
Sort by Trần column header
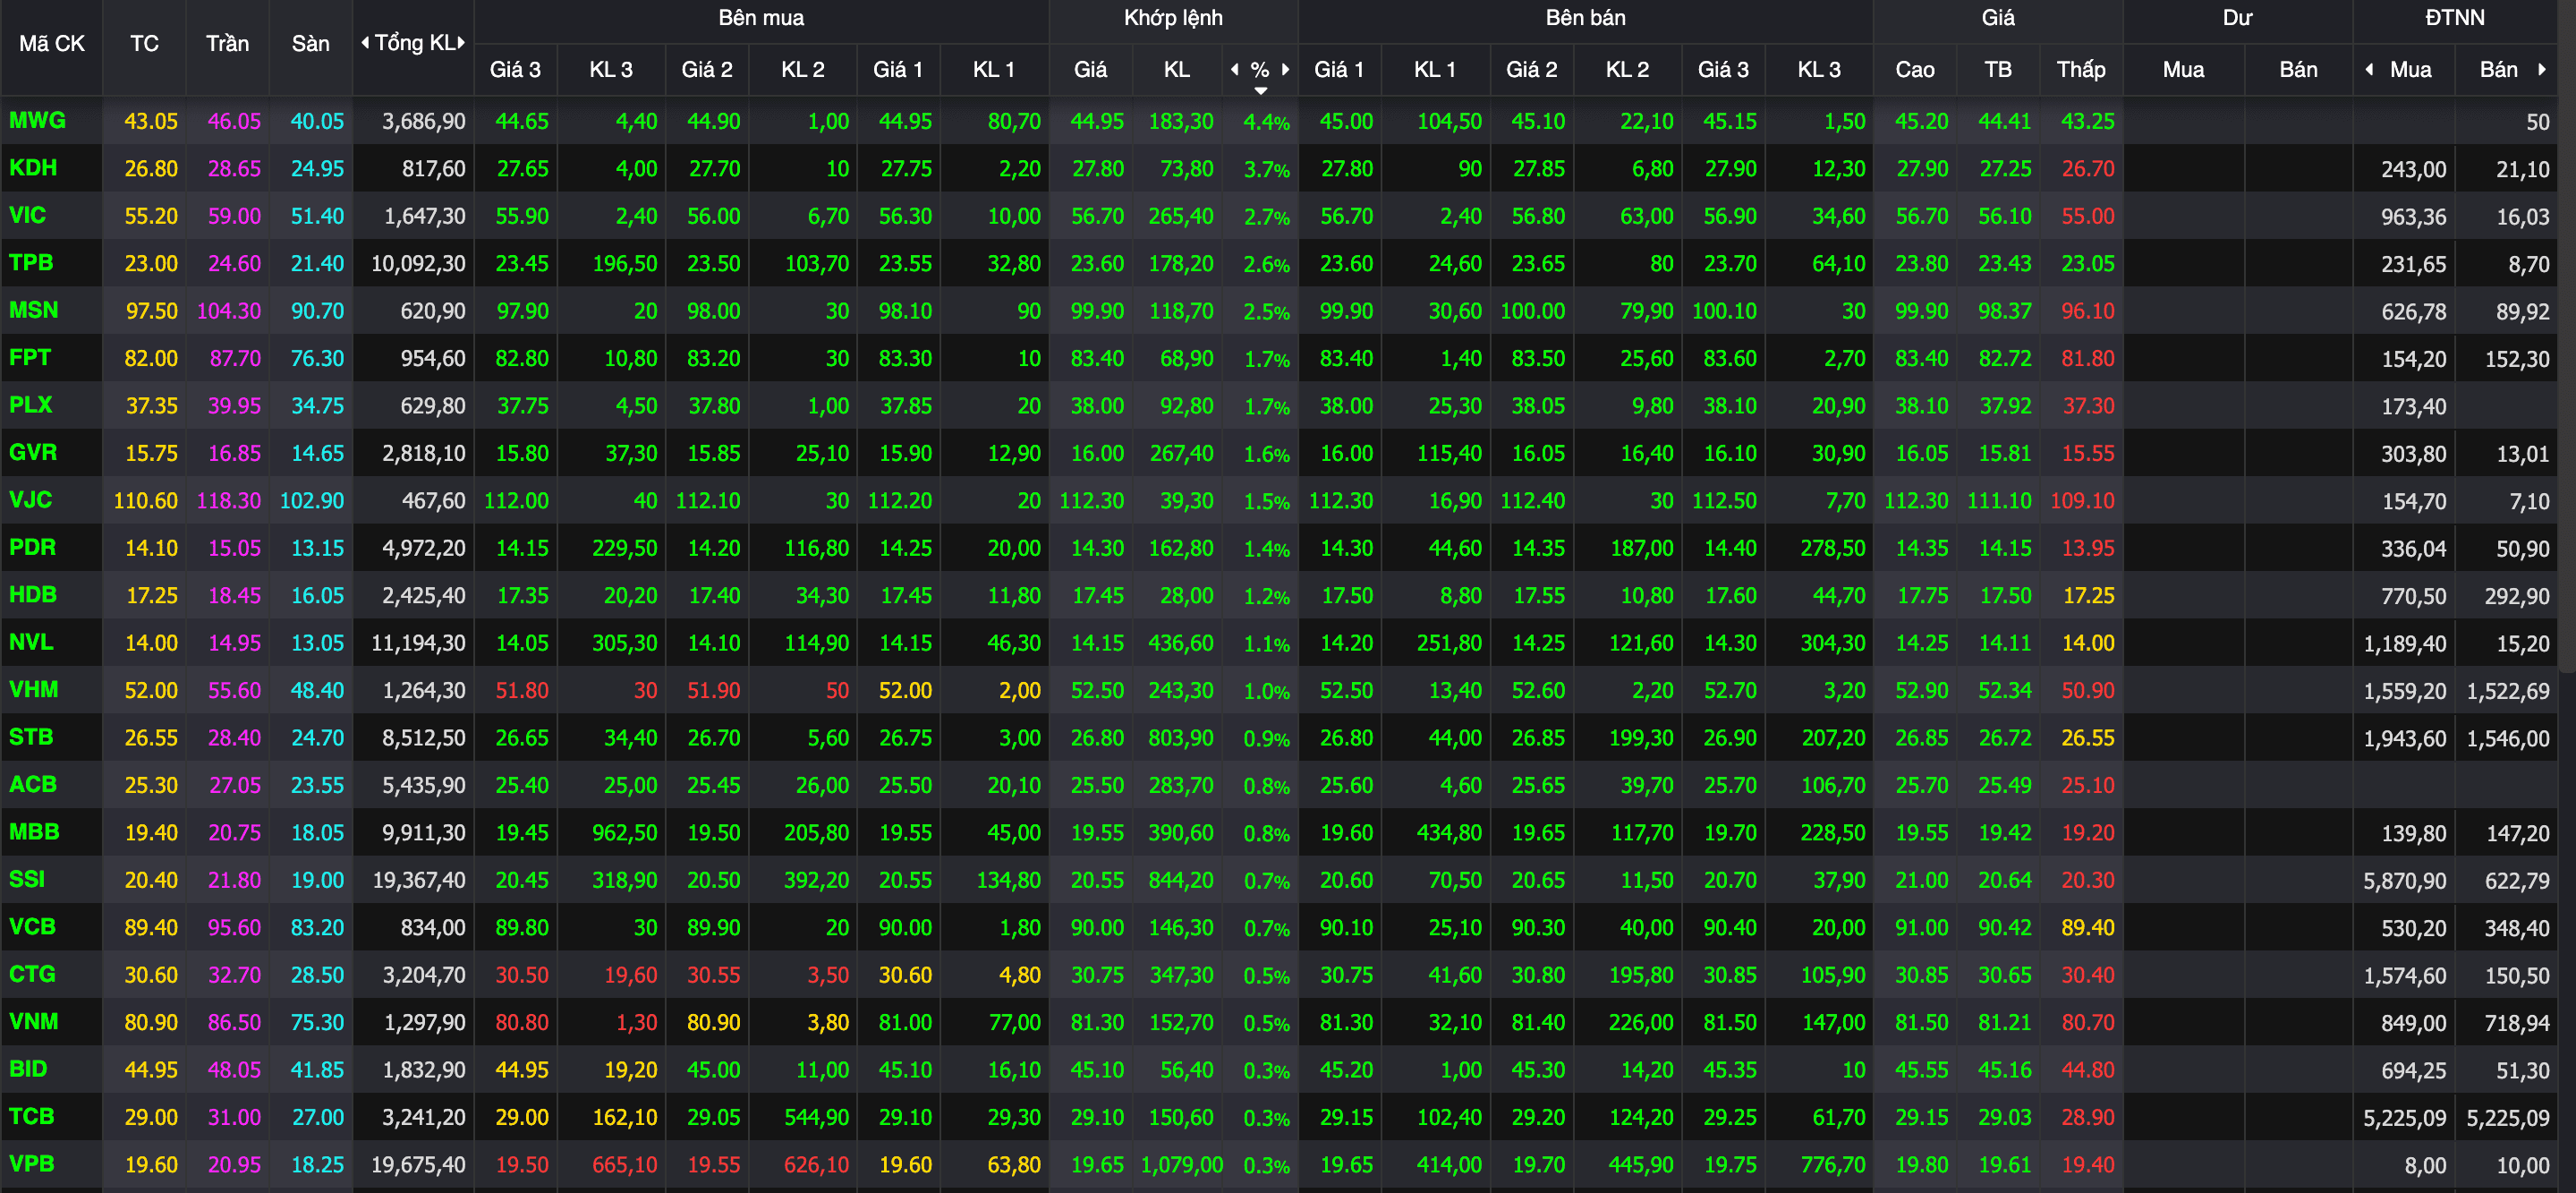coord(227,44)
